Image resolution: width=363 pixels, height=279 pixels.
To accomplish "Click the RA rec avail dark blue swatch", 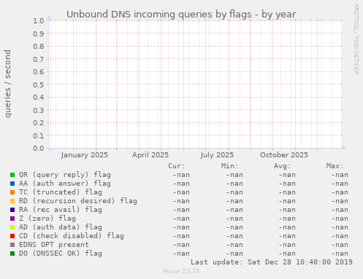I will click(x=12, y=210).
